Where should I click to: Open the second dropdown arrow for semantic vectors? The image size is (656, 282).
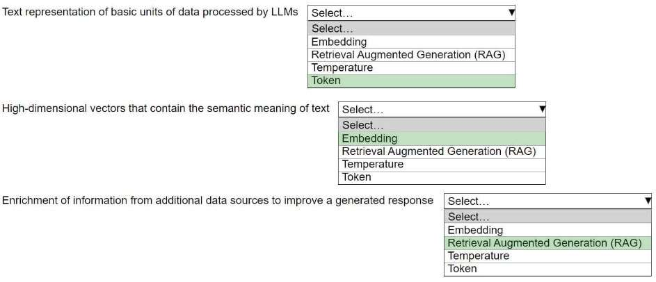[x=542, y=109]
